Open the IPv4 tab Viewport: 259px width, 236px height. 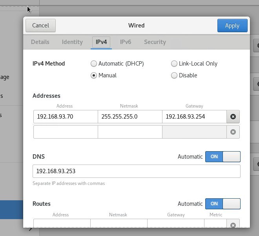click(x=101, y=42)
